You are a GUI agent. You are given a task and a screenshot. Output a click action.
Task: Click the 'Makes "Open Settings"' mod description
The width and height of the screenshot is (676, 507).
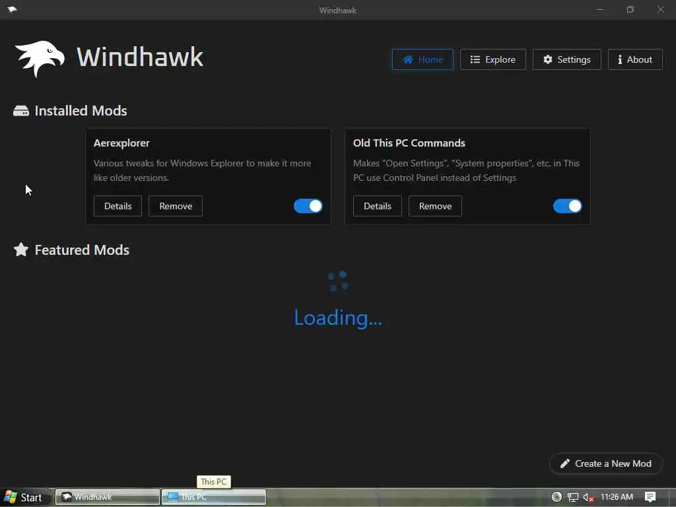point(466,170)
